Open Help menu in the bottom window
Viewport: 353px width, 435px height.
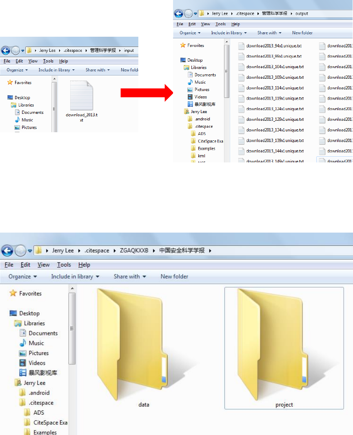(84, 265)
